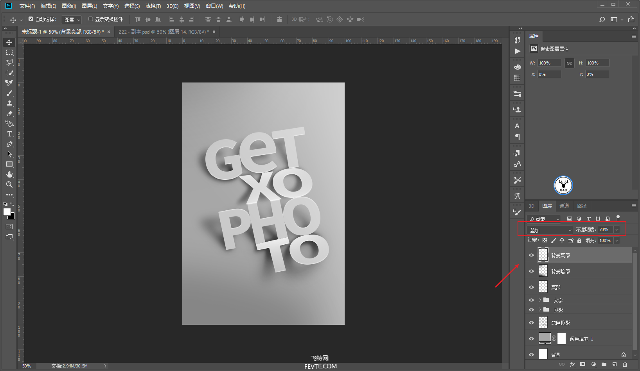This screenshot has width=640, height=371.
Task: Open the Character panel icon
Action: 518,126
